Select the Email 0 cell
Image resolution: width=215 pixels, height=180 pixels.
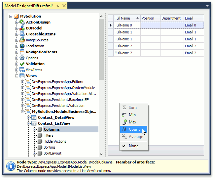coord(194,25)
